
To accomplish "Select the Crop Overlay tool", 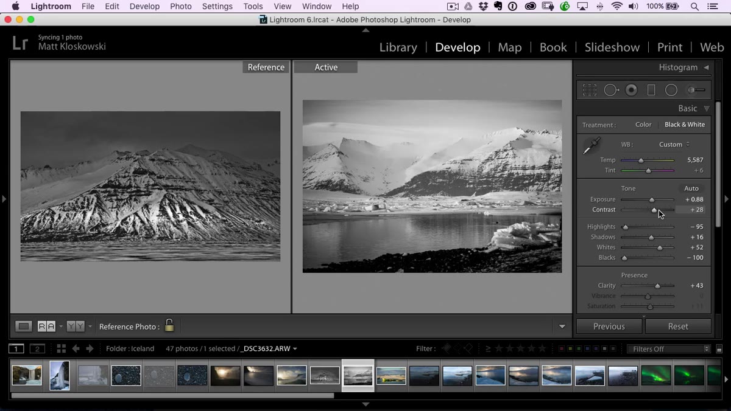I will click(x=589, y=90).
